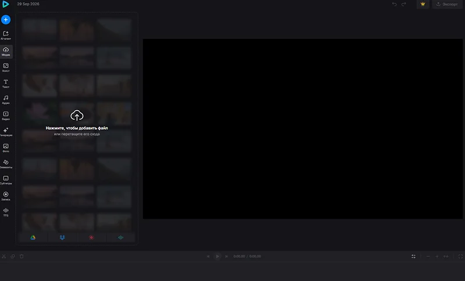Viewport: 465px width, 281px height.
Task: Click the project name '29 Sep 2026'
Action: pos(28,4)
